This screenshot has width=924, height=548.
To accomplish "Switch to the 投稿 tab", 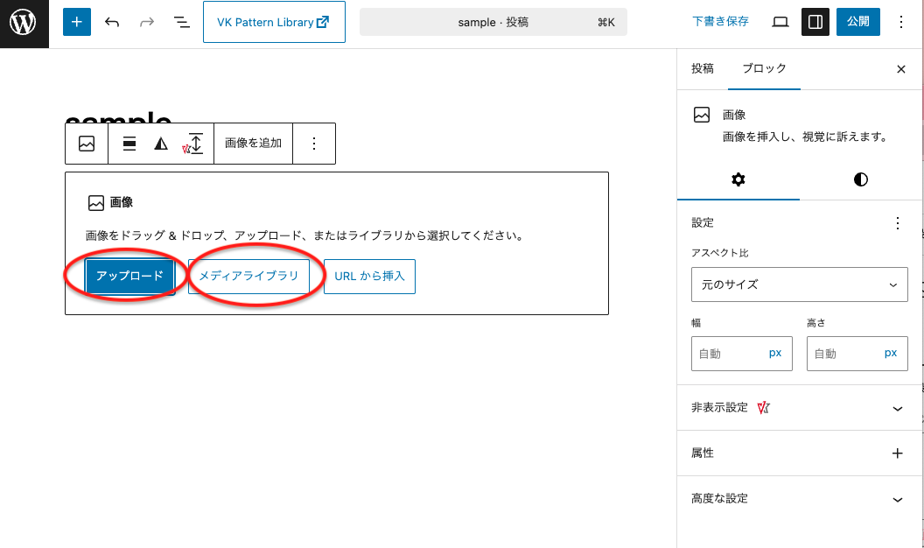I will [x=703, y=68].
